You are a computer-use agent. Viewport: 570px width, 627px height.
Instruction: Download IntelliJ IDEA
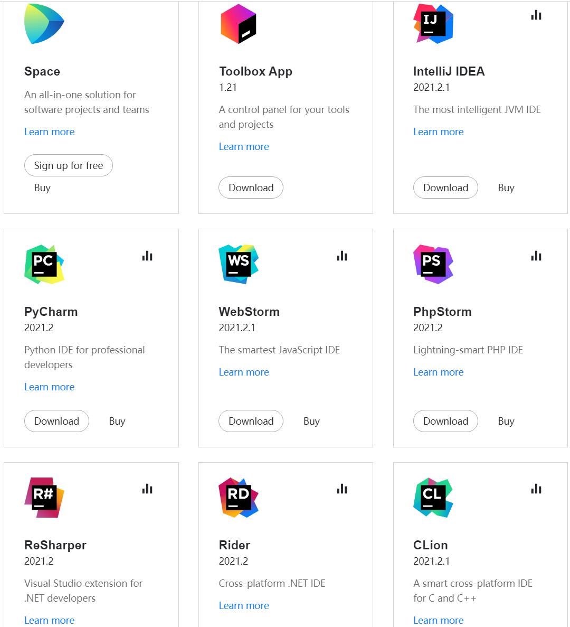(x=445, y=188)
